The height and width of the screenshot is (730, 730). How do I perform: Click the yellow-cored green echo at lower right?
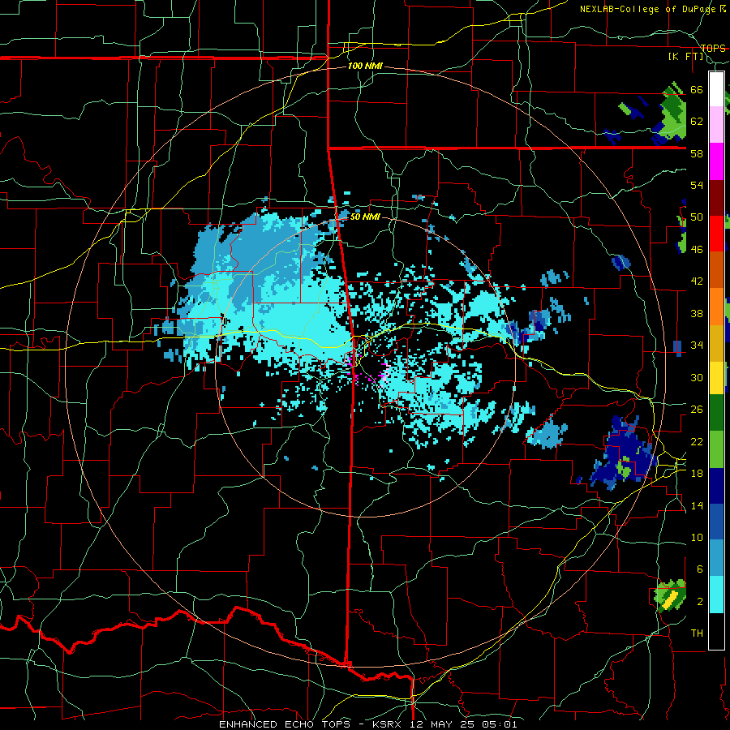click(x=671, y=596)
